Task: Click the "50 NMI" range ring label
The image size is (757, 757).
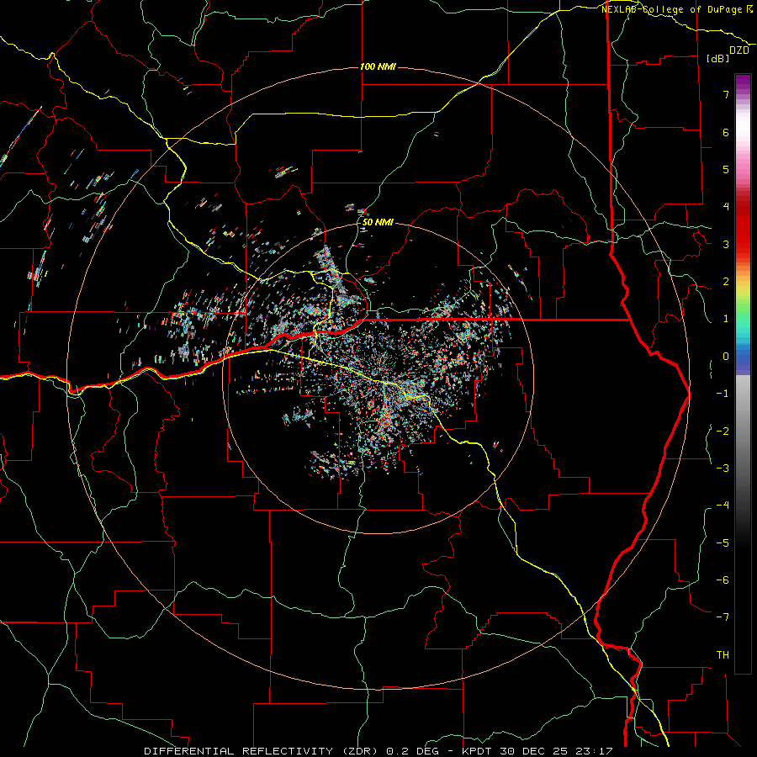Action: click(378, 223)
